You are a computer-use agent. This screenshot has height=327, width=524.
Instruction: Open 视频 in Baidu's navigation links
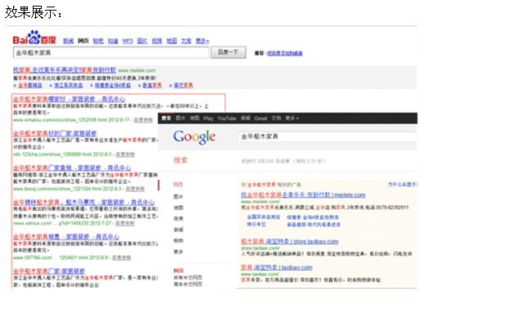coord(156,41)
